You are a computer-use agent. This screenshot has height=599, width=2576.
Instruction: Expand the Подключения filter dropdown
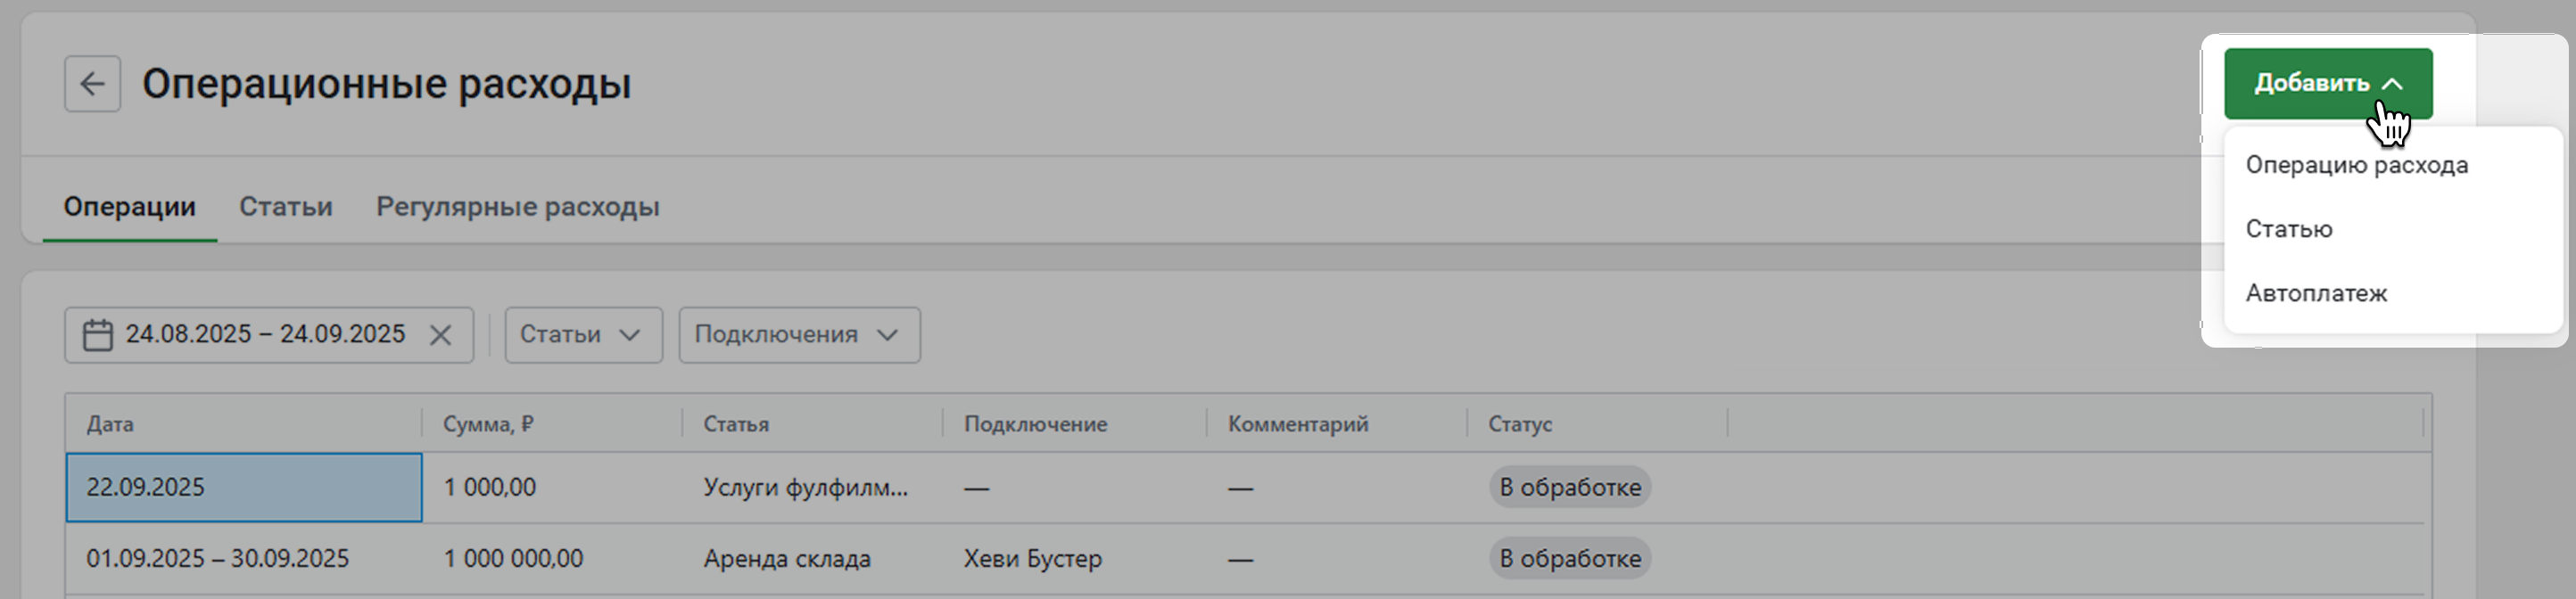click(798, 335)
